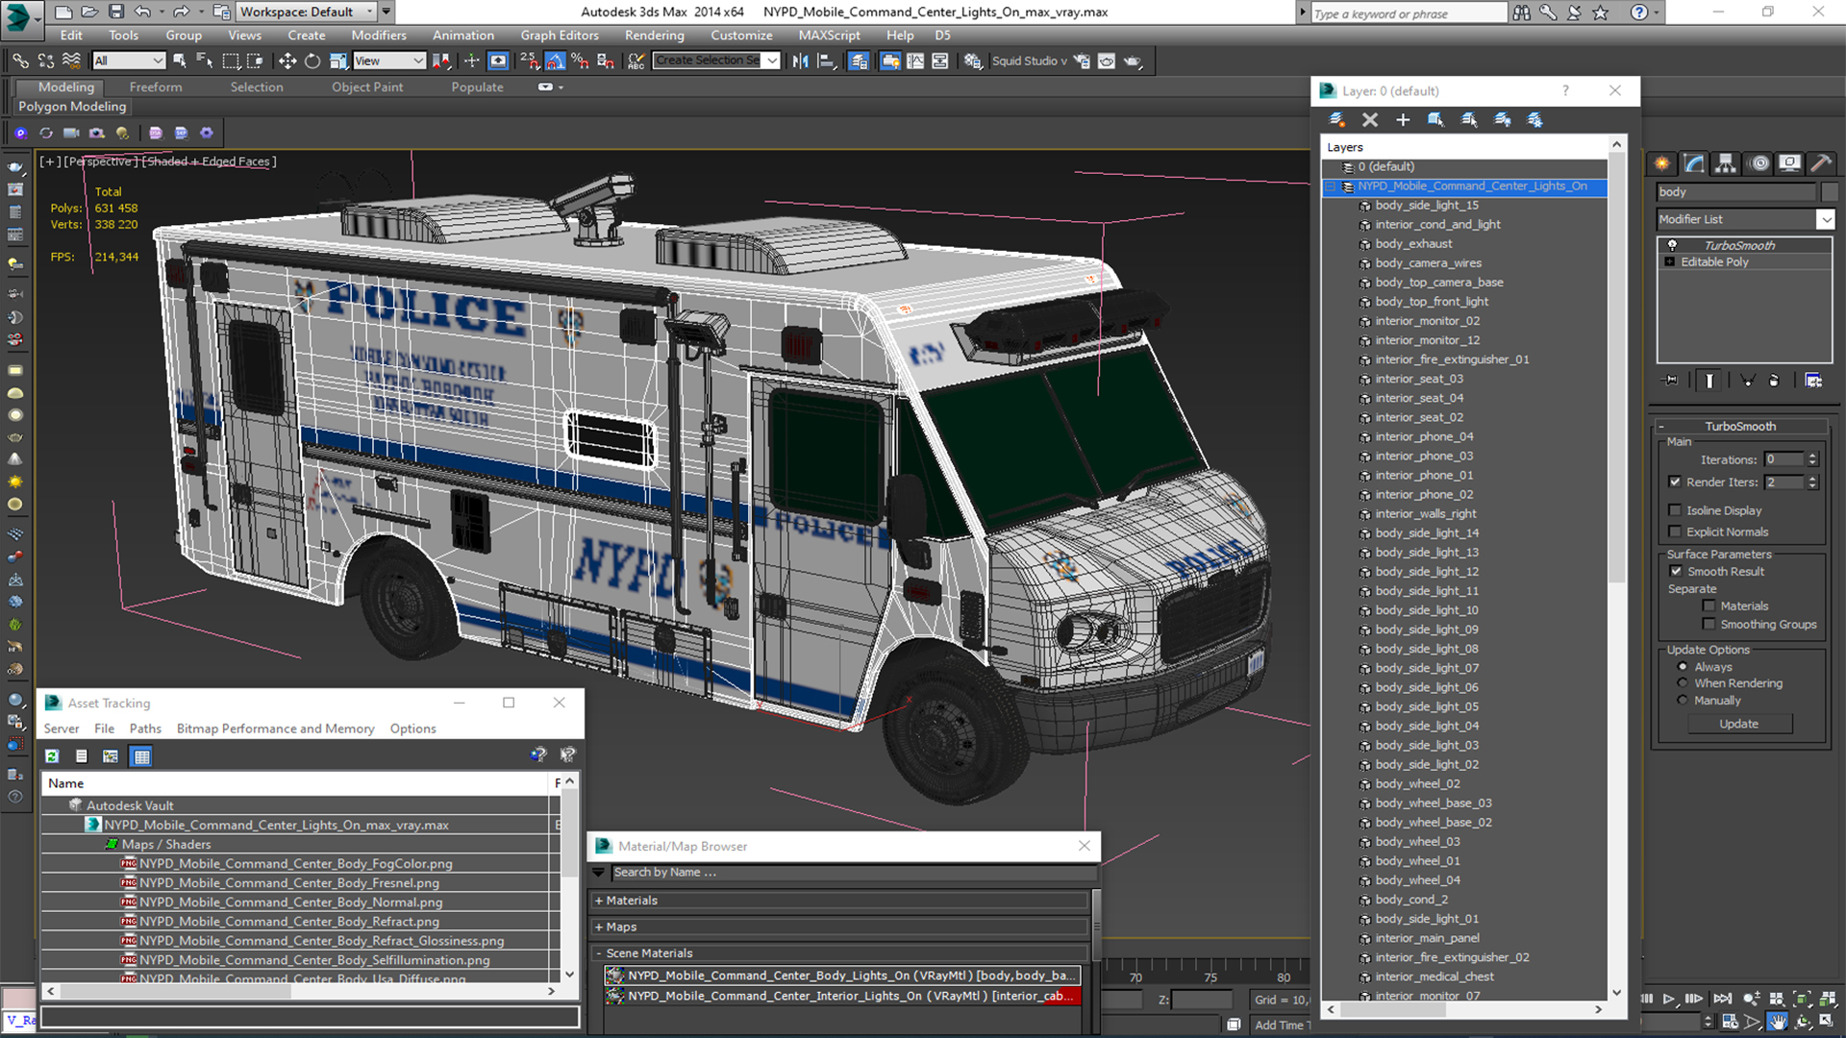Select the Move transform tool
The image size is (1846, 1038).
pos(287,61)
